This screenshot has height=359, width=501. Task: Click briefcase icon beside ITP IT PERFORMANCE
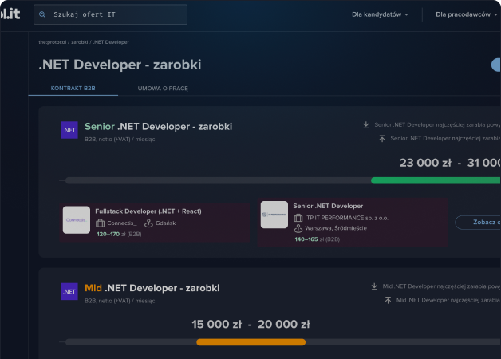[x=298, y=218]
